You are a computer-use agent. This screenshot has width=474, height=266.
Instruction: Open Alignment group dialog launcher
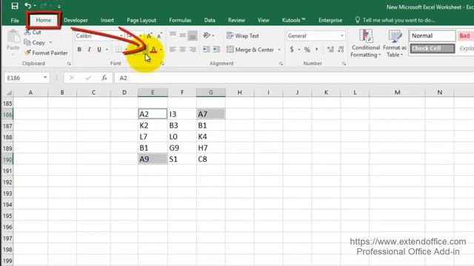click(281, 64)
